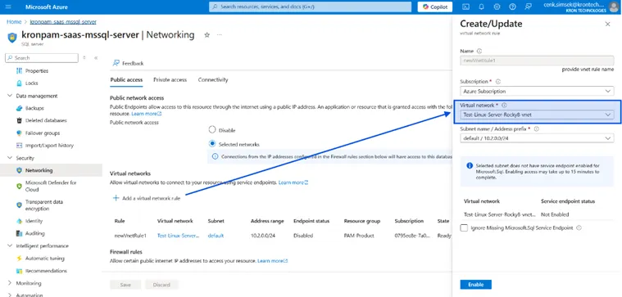Switch to the Public access tab
The width and height of the screenshot is (622, 297).
126,79
